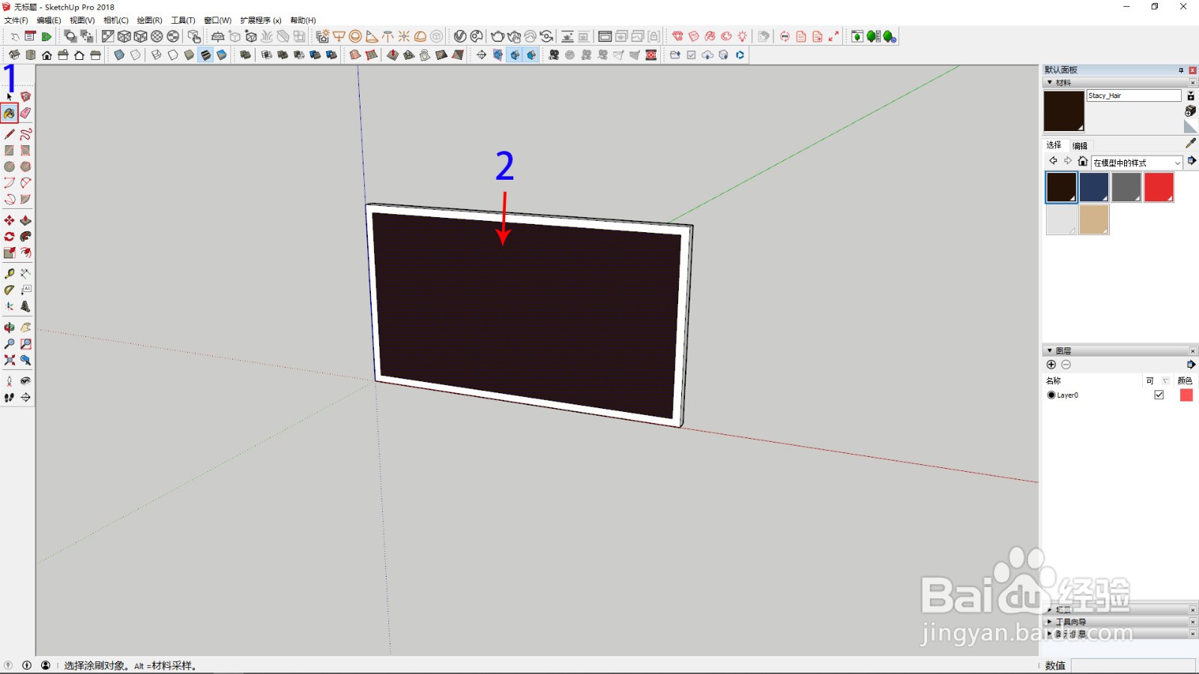This screenshot has height=674, width=1199.
Task: Go back in materials browser
Action: click(x=1053, y=161)
